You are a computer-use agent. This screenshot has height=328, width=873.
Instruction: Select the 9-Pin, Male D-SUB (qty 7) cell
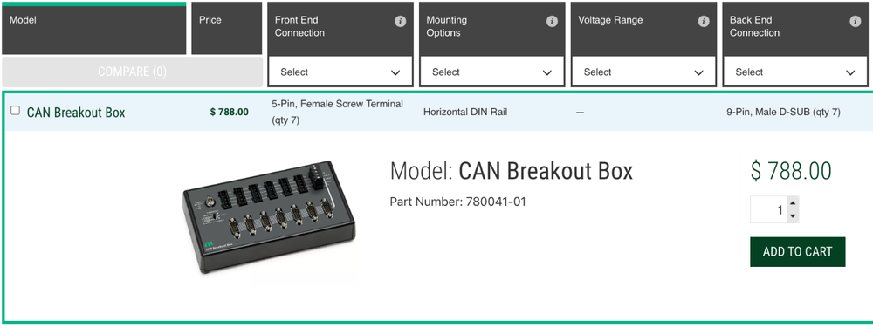pyautogui.click(x=783, y=112)
